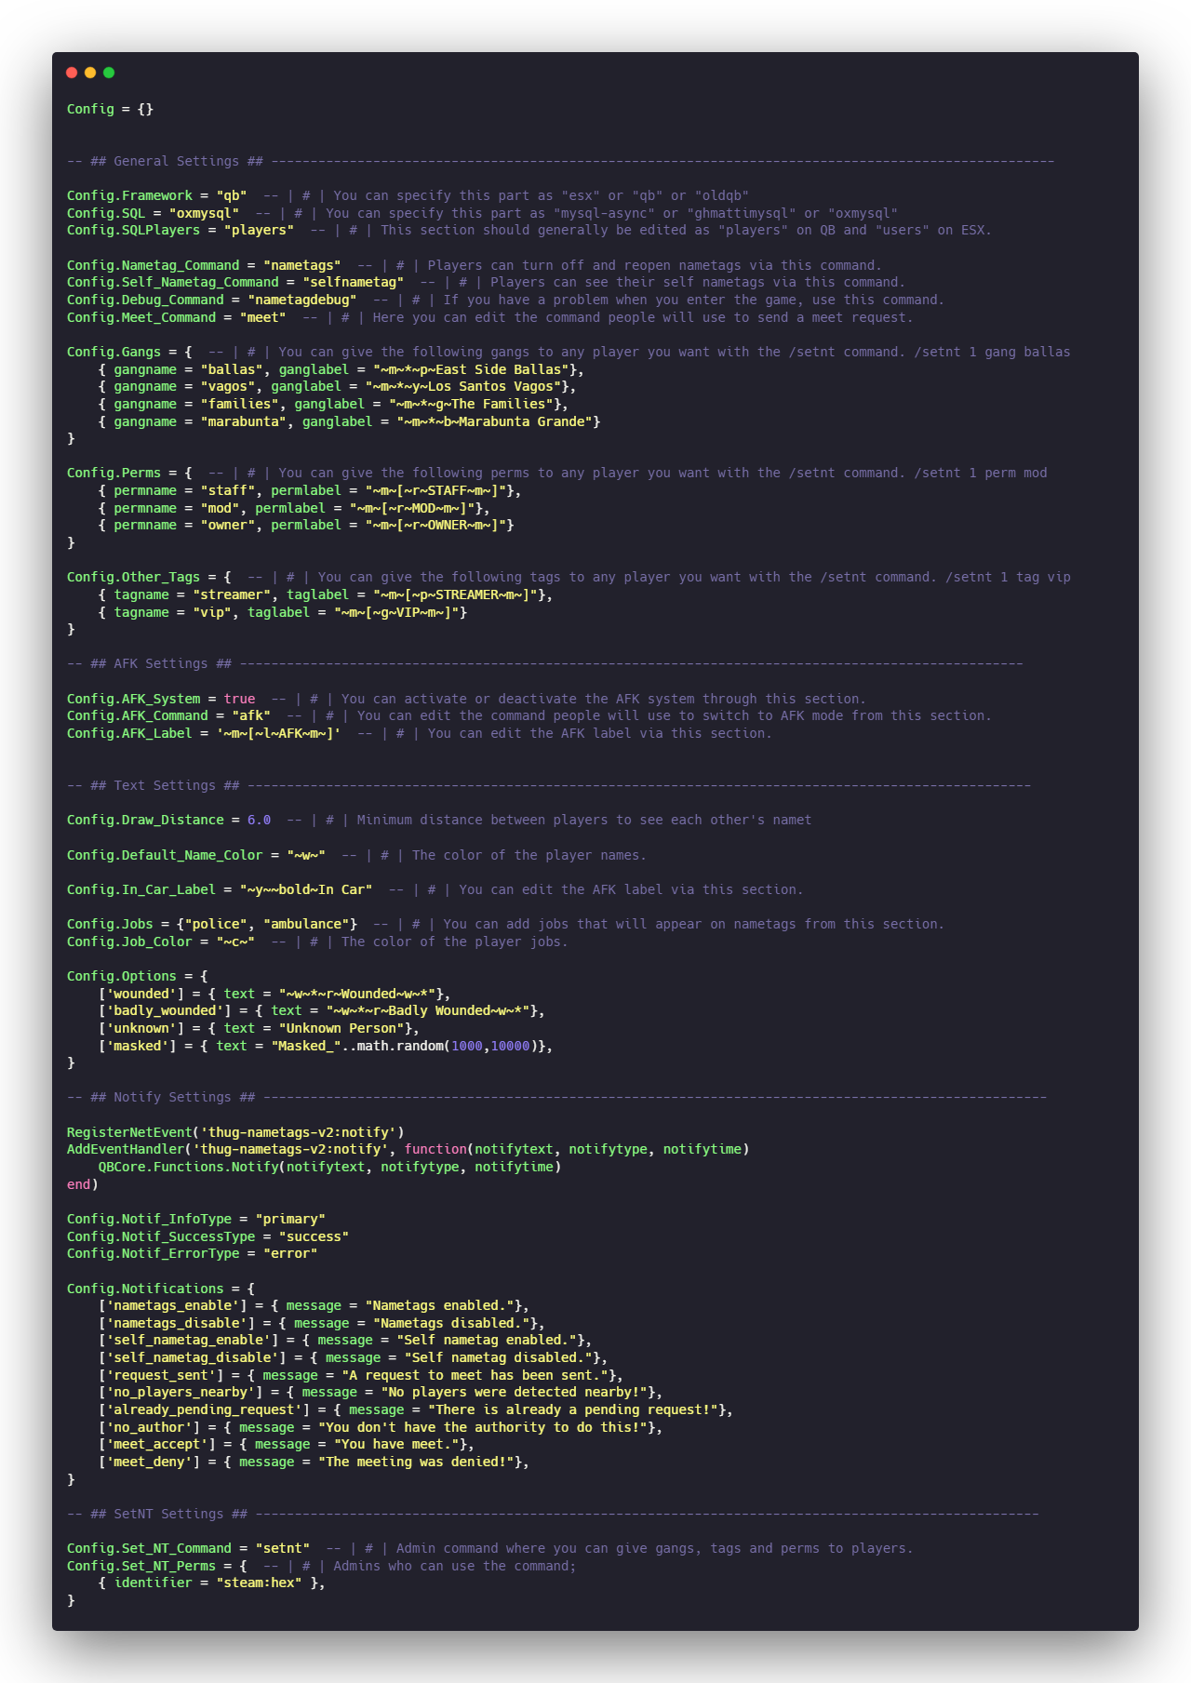Screen dimensions: 1191x1683
Task: Click the "steam:hex" identifier string
Action: pos(259,1583)
